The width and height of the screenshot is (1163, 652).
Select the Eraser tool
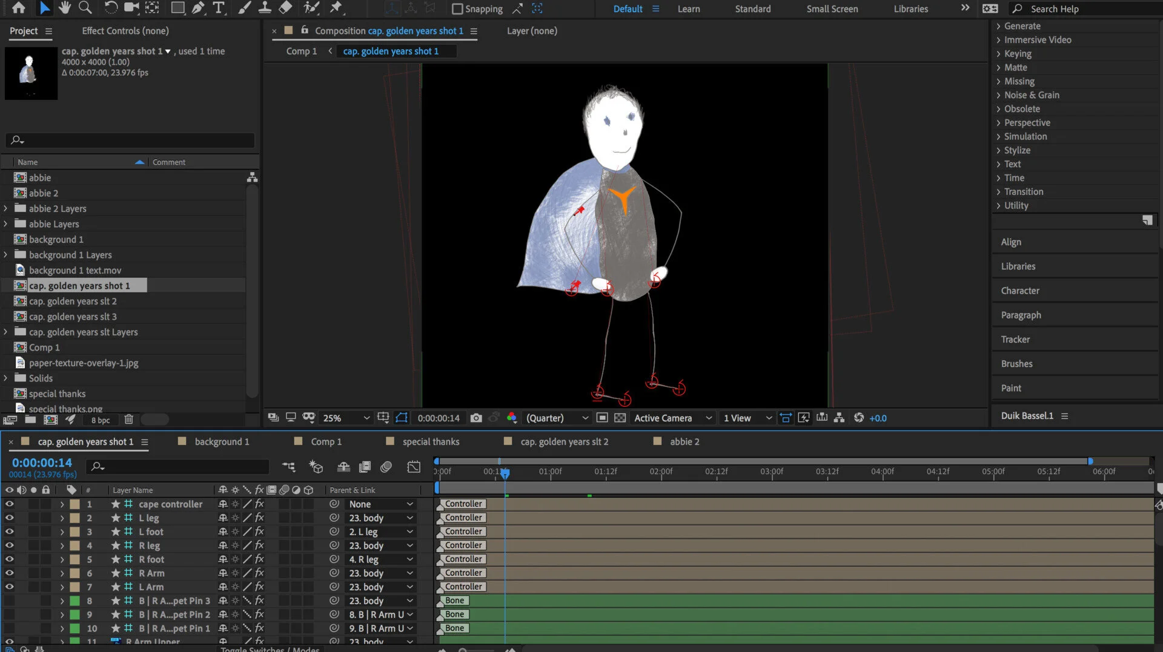coord(285,8)
